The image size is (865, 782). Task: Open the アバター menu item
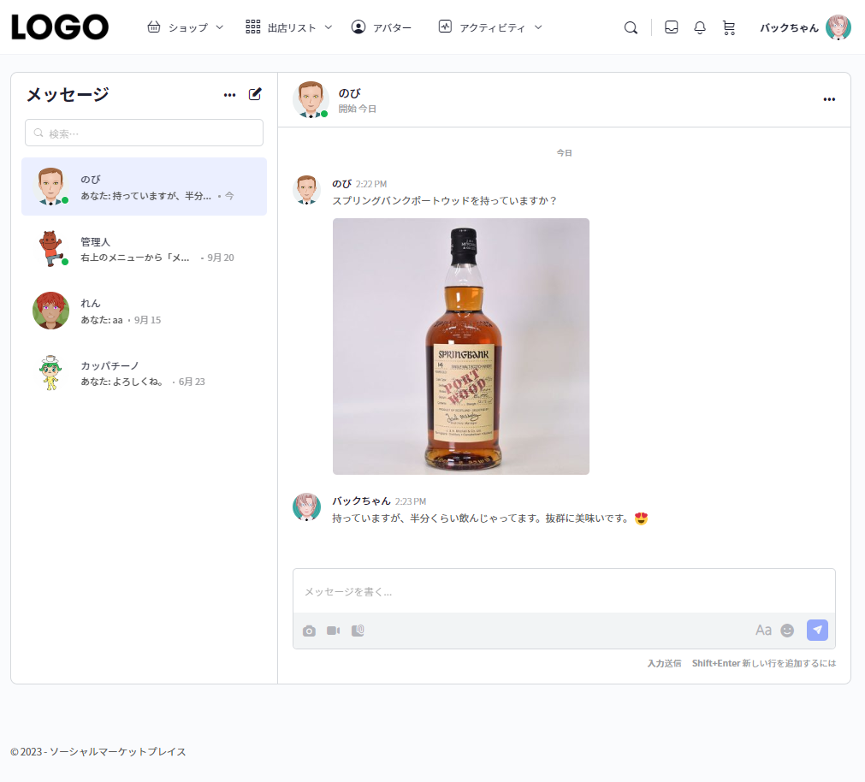382,27
